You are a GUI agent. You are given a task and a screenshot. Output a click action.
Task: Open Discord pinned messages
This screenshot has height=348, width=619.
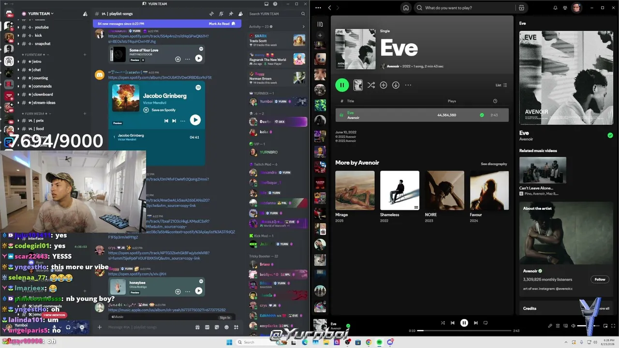tap(231, 14)
